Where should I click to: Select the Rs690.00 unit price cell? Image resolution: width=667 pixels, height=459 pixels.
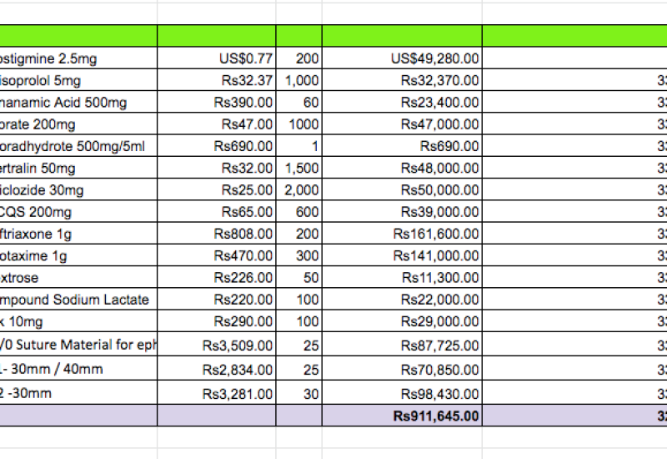tap(217, 146)
